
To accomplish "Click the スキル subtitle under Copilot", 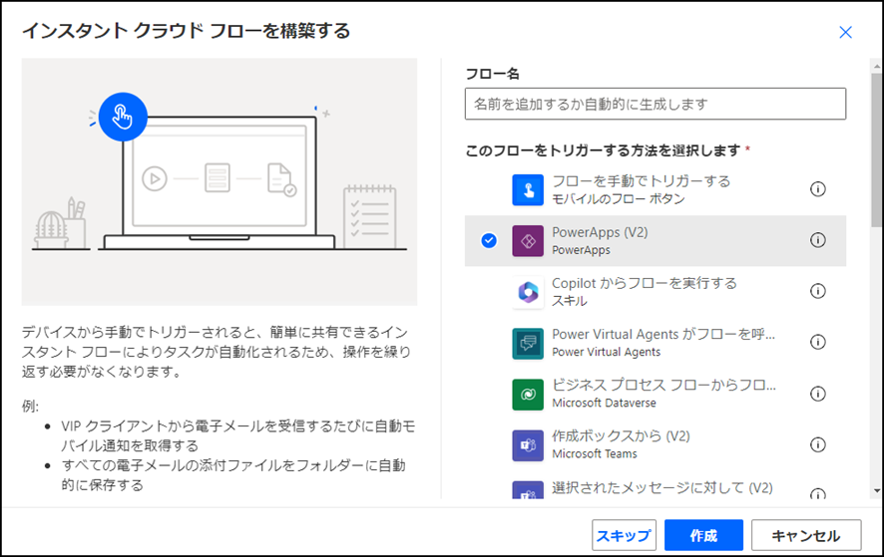I will [x=569, y=301].
